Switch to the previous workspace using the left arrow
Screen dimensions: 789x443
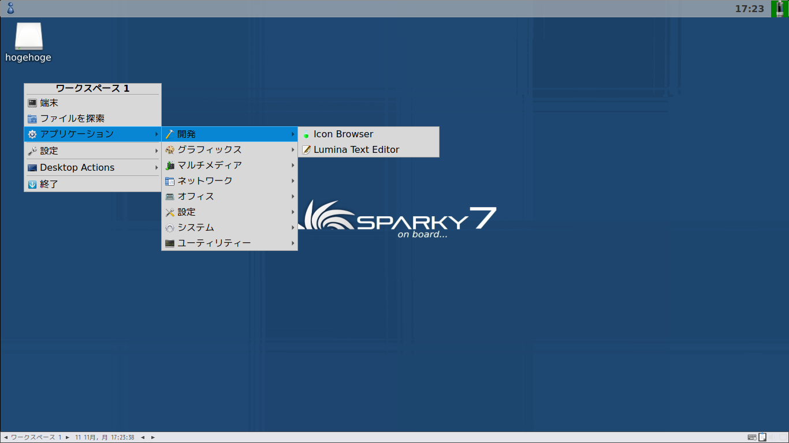pyautogui.click(x=6, y=437)
